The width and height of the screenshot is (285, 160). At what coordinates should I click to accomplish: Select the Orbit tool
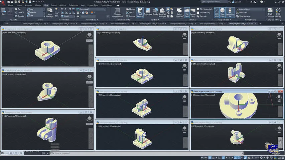pos(18,13)
